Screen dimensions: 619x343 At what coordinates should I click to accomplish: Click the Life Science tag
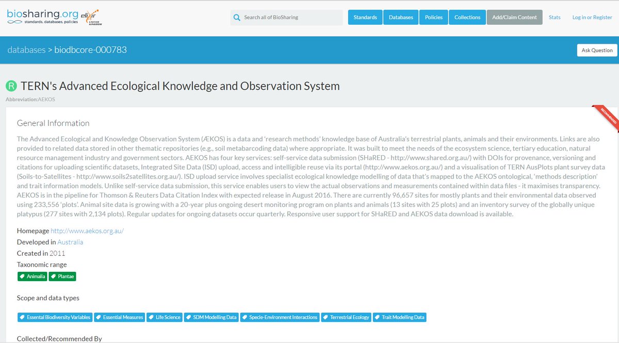pyautogui.click(x=165, y=317)
